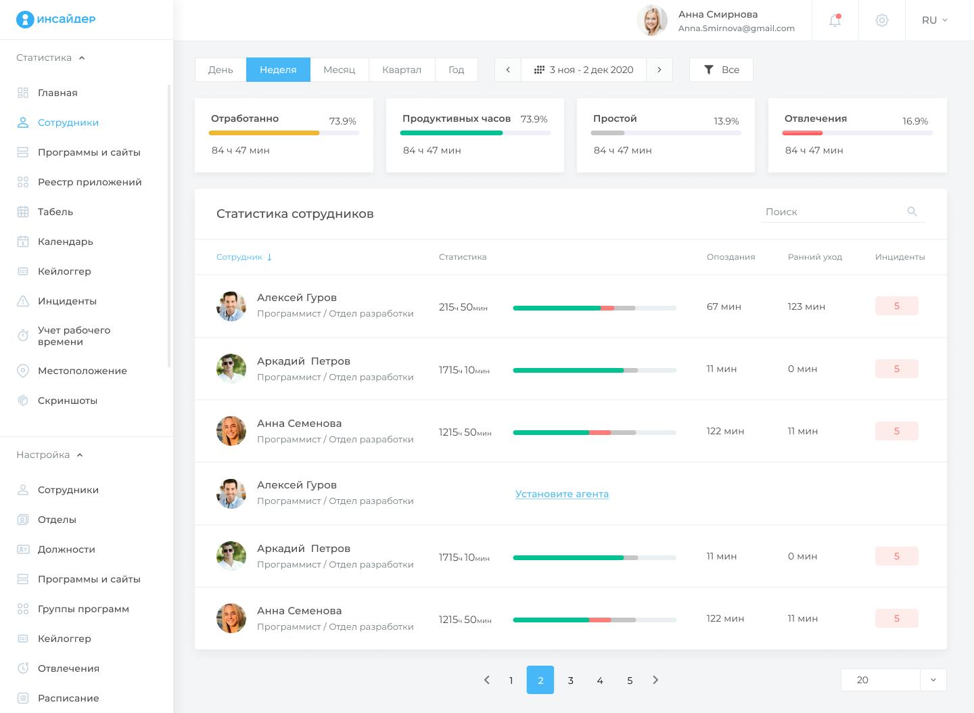Switch to the Год tab
The image size is (974, 713).
456,70
